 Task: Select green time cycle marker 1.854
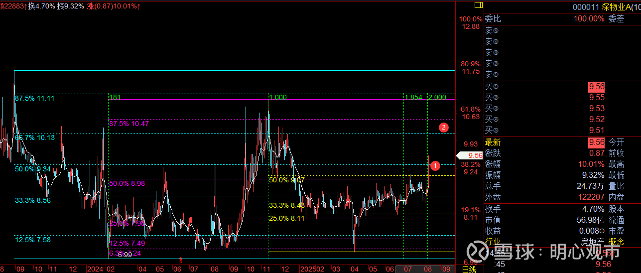click(413, 97)
